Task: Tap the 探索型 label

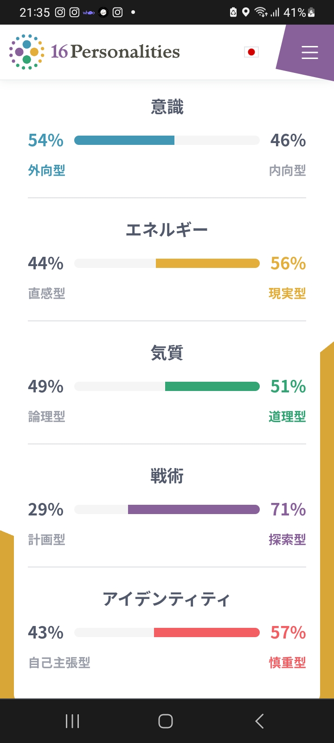Action: pyautogui.click(x=287, y=540)
